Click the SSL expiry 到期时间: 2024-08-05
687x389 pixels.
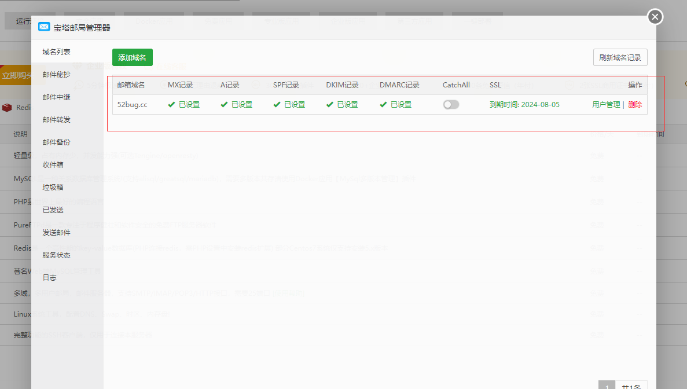pos(524,105)
